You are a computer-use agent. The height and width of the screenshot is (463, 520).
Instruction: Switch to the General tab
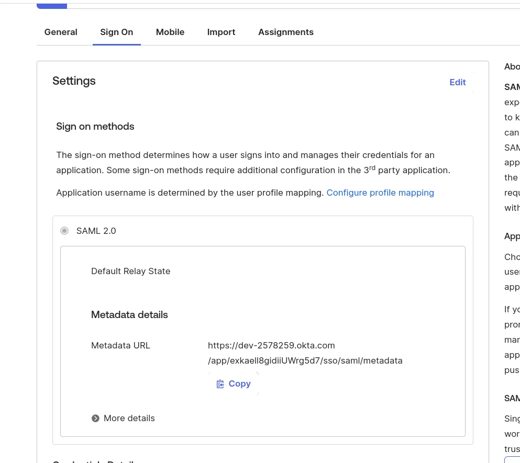click(61, 32)
